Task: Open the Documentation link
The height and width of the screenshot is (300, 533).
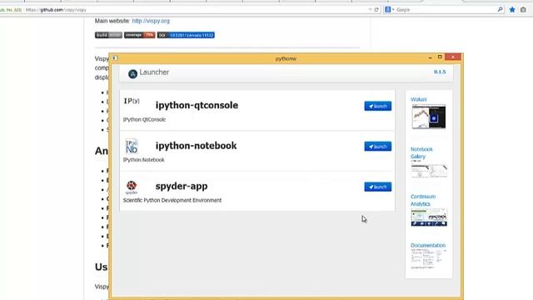Action: pos(428,245)
